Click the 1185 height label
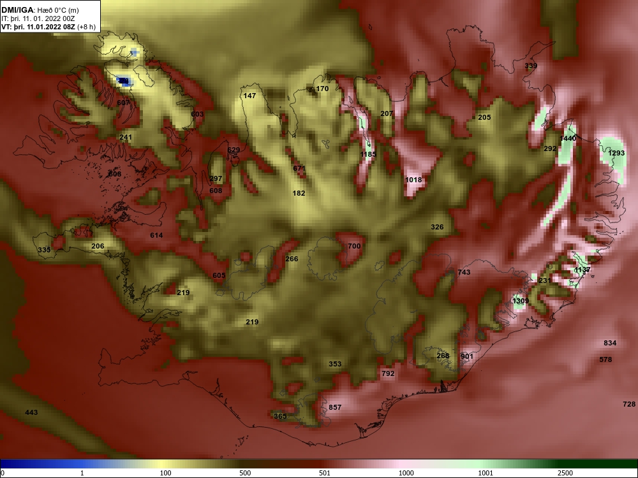The image size is (638, 478). point(368,154)
